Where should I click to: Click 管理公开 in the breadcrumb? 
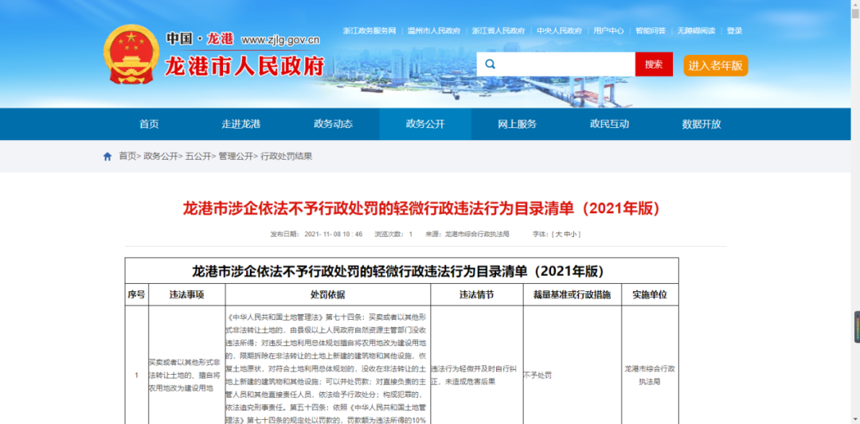(236, 157)
